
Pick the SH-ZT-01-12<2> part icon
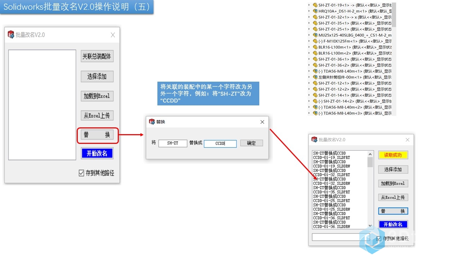coord(315,89)
